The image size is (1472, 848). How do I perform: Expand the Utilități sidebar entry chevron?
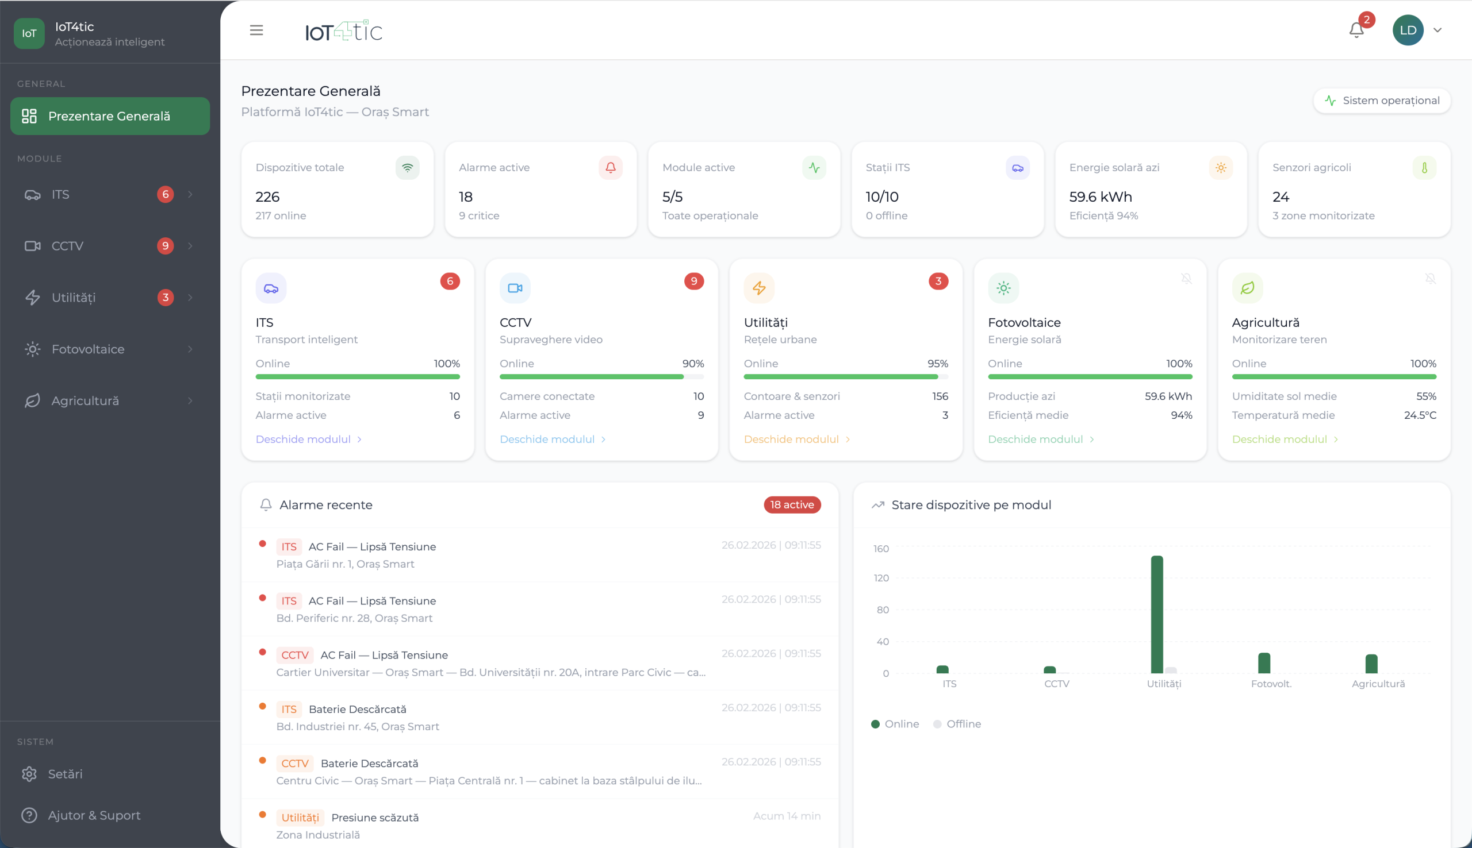point(190,297)
